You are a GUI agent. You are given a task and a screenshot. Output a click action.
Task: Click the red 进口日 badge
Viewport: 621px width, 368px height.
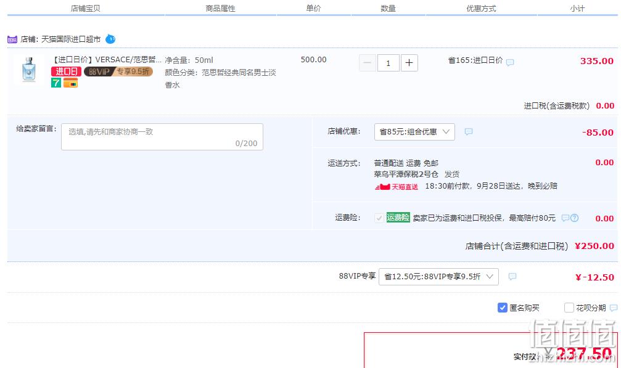(x=66, y=72)
